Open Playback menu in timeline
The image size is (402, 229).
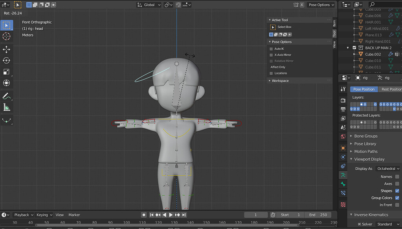[24, 215]
